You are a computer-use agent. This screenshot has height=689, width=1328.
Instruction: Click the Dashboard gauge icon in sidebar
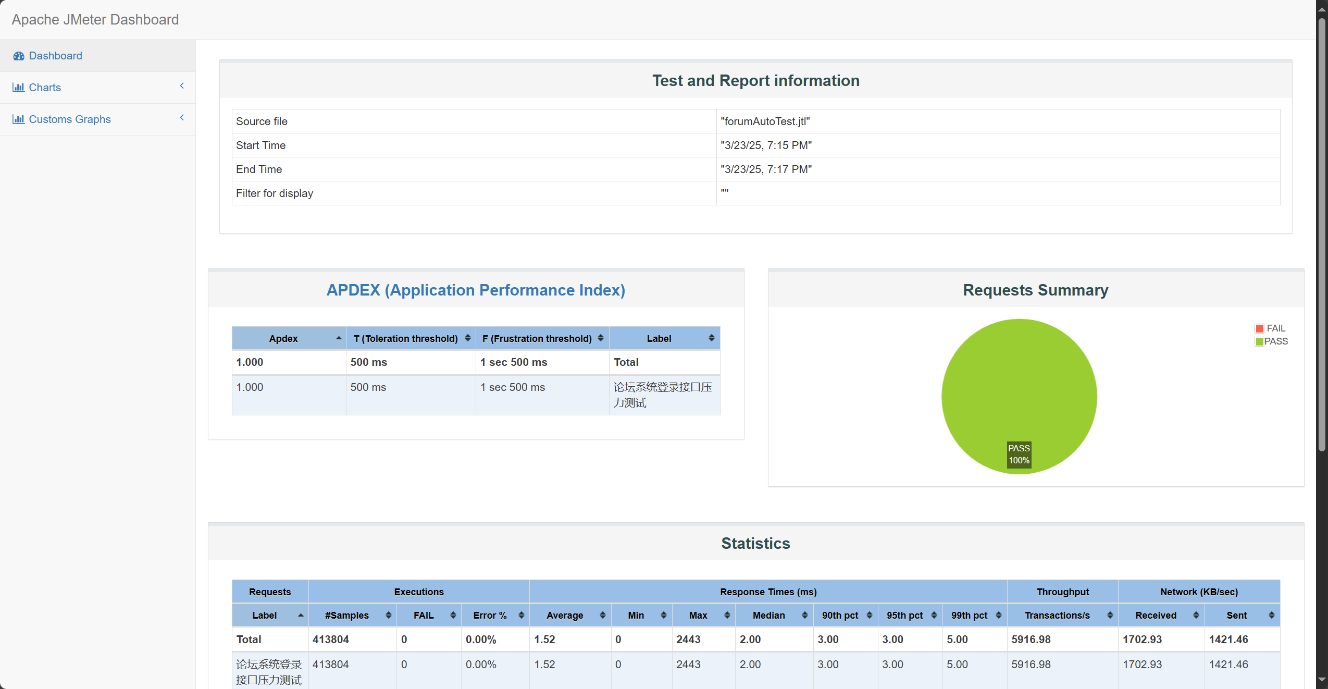click(x=19, y=56)
